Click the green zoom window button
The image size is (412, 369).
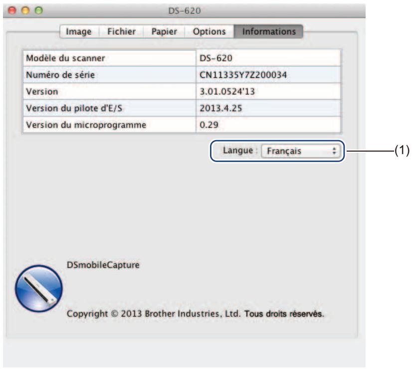(x=39, y=10)
